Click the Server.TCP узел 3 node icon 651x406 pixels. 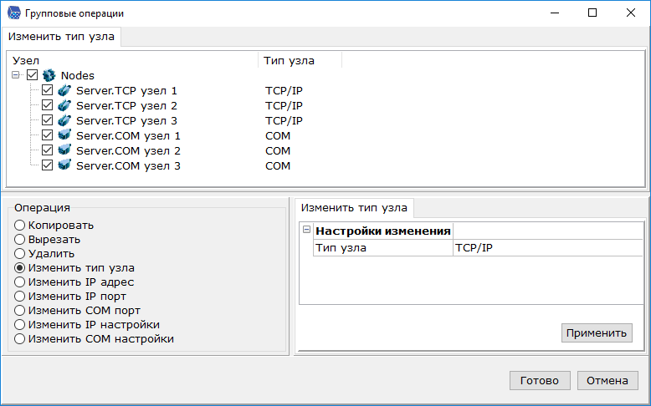[64, 120]
